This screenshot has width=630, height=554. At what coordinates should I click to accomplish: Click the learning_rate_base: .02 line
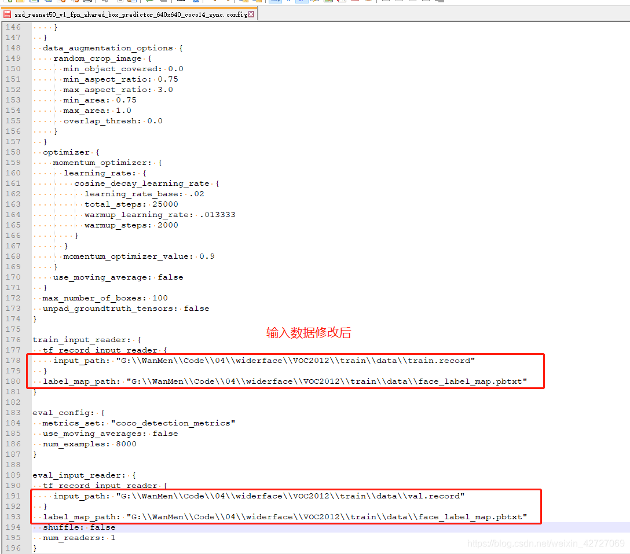(144, 195)
